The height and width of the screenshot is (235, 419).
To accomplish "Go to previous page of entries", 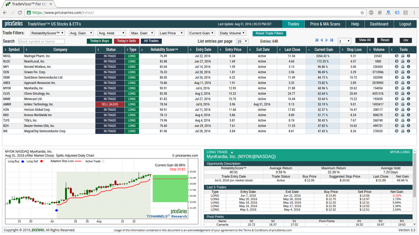I will 322,40.
